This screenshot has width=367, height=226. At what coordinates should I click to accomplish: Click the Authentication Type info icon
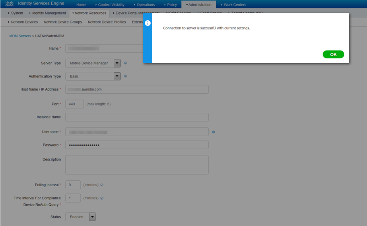(x=126, y=76)
